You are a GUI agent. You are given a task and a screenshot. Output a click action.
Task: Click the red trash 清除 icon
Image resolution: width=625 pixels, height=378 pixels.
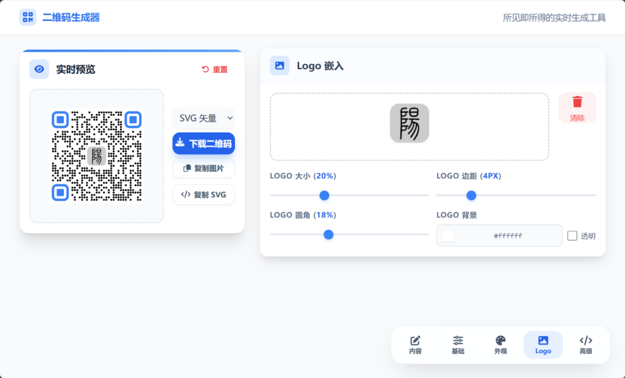point(577,103)
